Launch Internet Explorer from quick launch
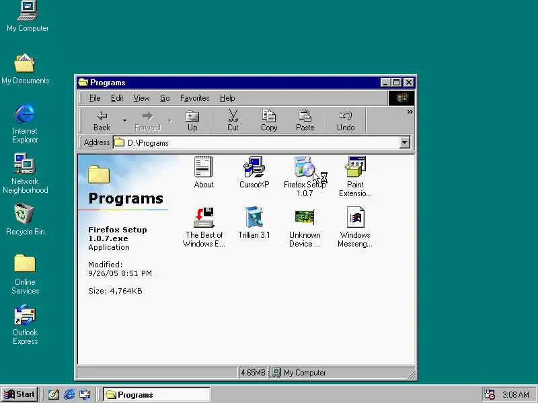Viewport: 538px width, 403px height. 69,394
